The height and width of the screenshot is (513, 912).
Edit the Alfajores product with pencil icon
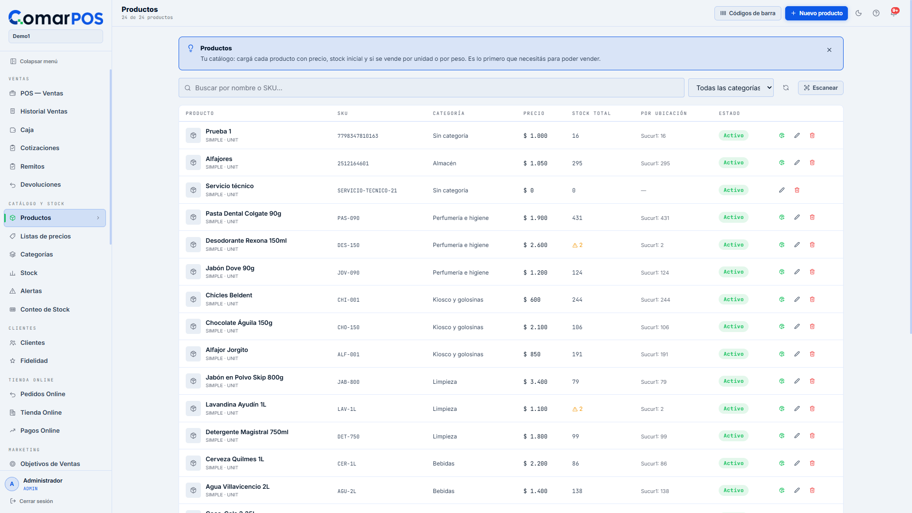pos(797,163)
